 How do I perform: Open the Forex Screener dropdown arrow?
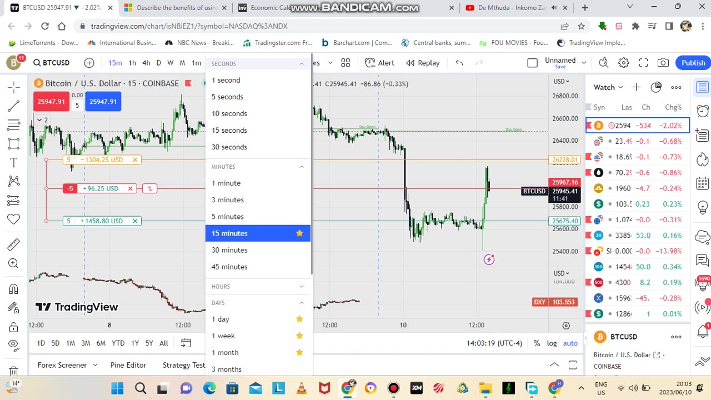pyautogui.click(x=95, y=365)
